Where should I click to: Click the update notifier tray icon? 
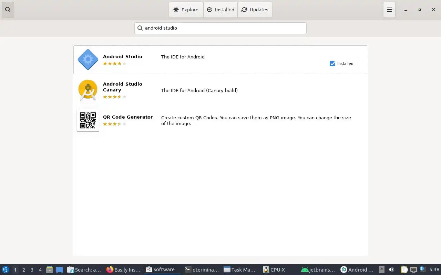(422, 269)
